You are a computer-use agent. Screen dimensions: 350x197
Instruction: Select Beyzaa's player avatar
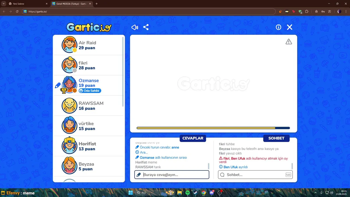[69, 166]
